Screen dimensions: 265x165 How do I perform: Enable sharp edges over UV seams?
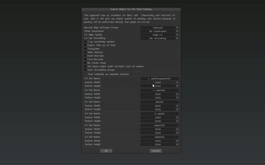(x=85, y=66)
